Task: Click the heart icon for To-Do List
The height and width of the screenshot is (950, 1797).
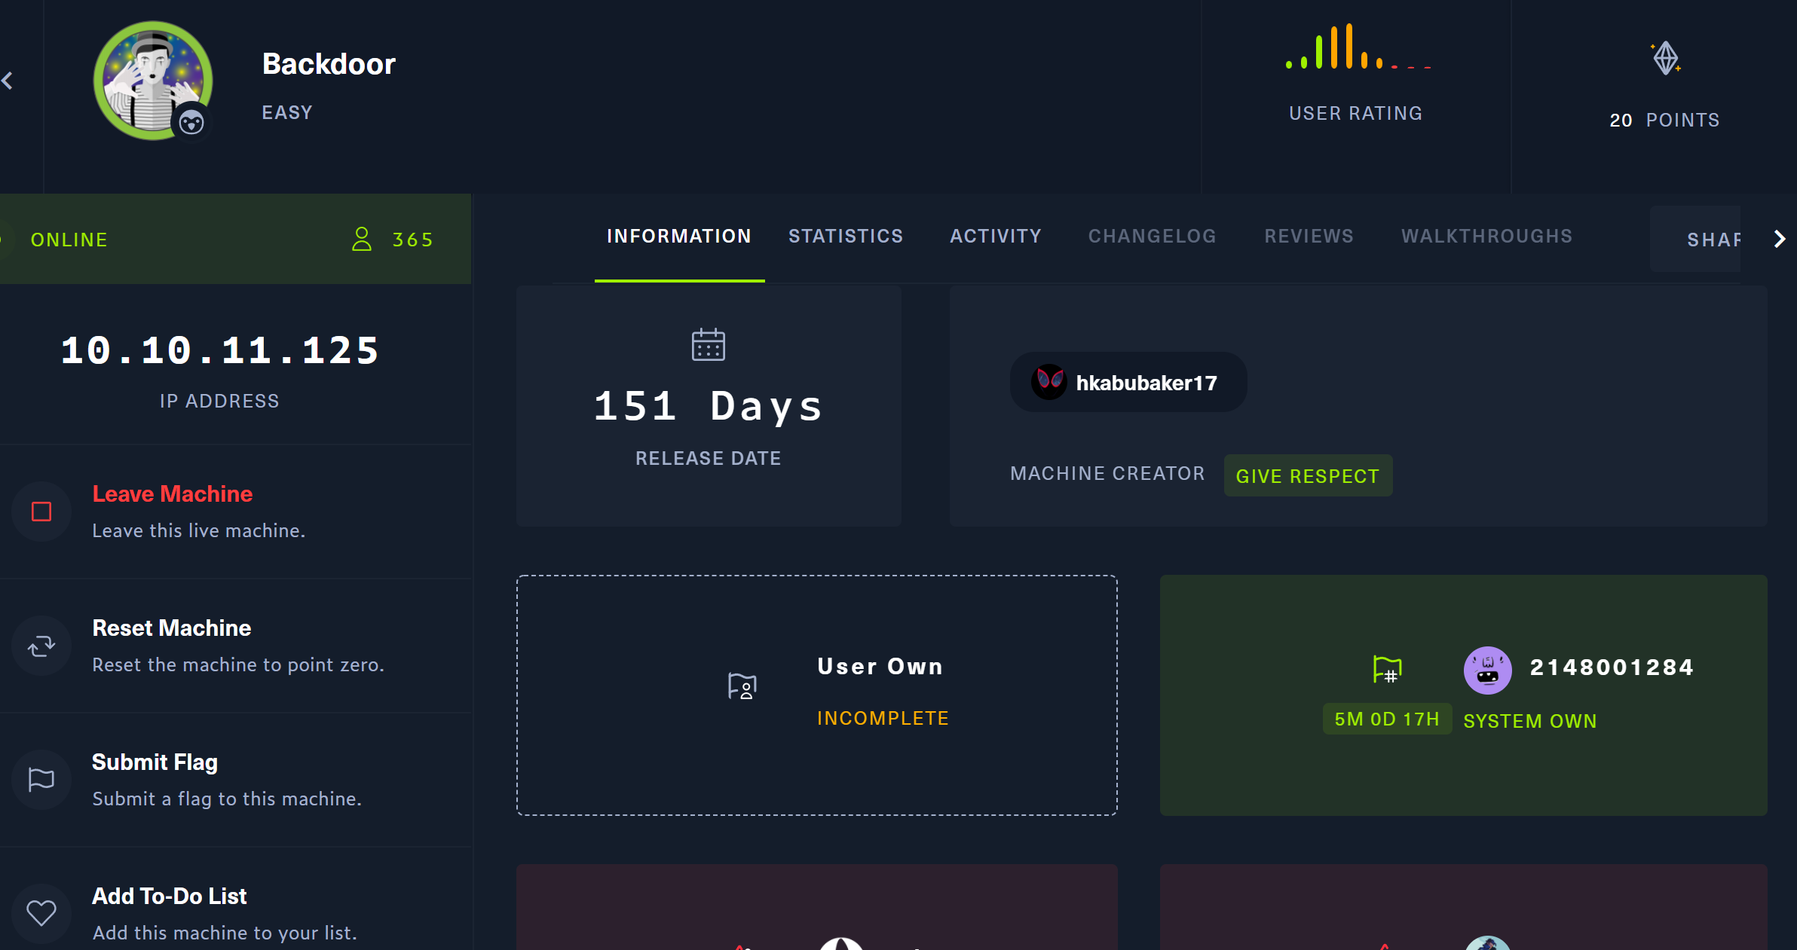Action: tap(41, 913)
